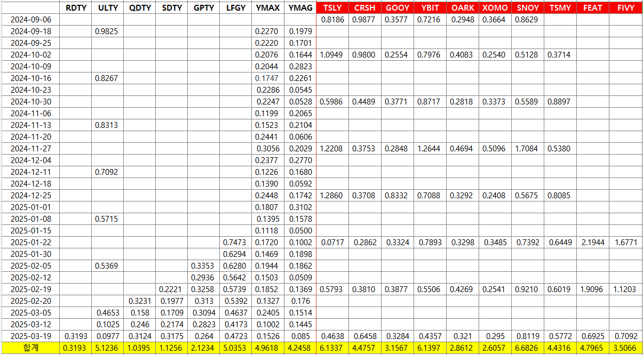The image size is (643, 355).
Task: Click TSLY value 1.2860 on 2024-12-25
Action: 331,195
